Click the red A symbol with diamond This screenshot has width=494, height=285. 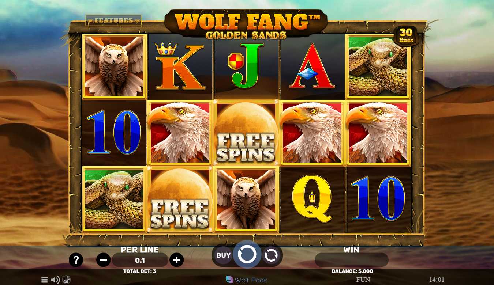(312, 66)
